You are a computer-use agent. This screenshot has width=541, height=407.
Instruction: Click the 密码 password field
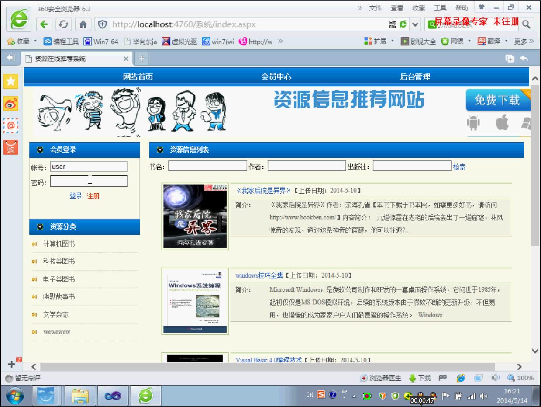89,181
